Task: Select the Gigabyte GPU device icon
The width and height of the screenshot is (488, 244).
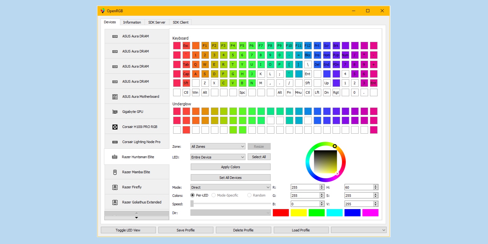Action: point(115,112)
